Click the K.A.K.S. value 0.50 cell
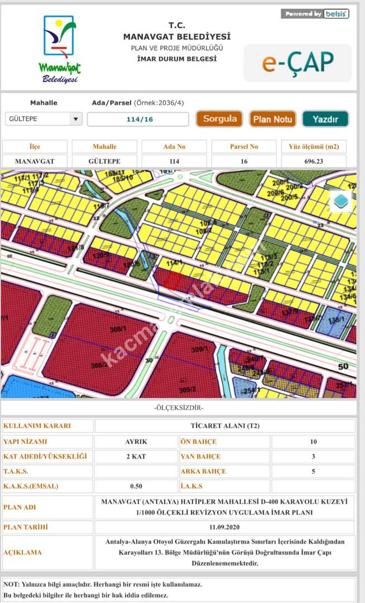The height and width of the screenshot is (603, 365). pos(136,486)
